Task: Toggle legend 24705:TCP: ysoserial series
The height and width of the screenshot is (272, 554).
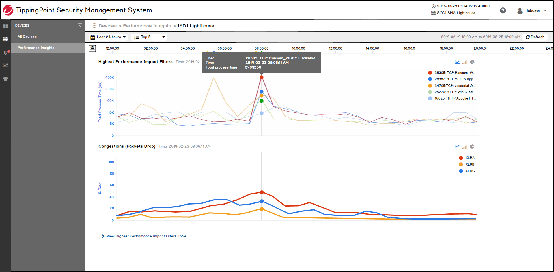Action: coord(452,86)
